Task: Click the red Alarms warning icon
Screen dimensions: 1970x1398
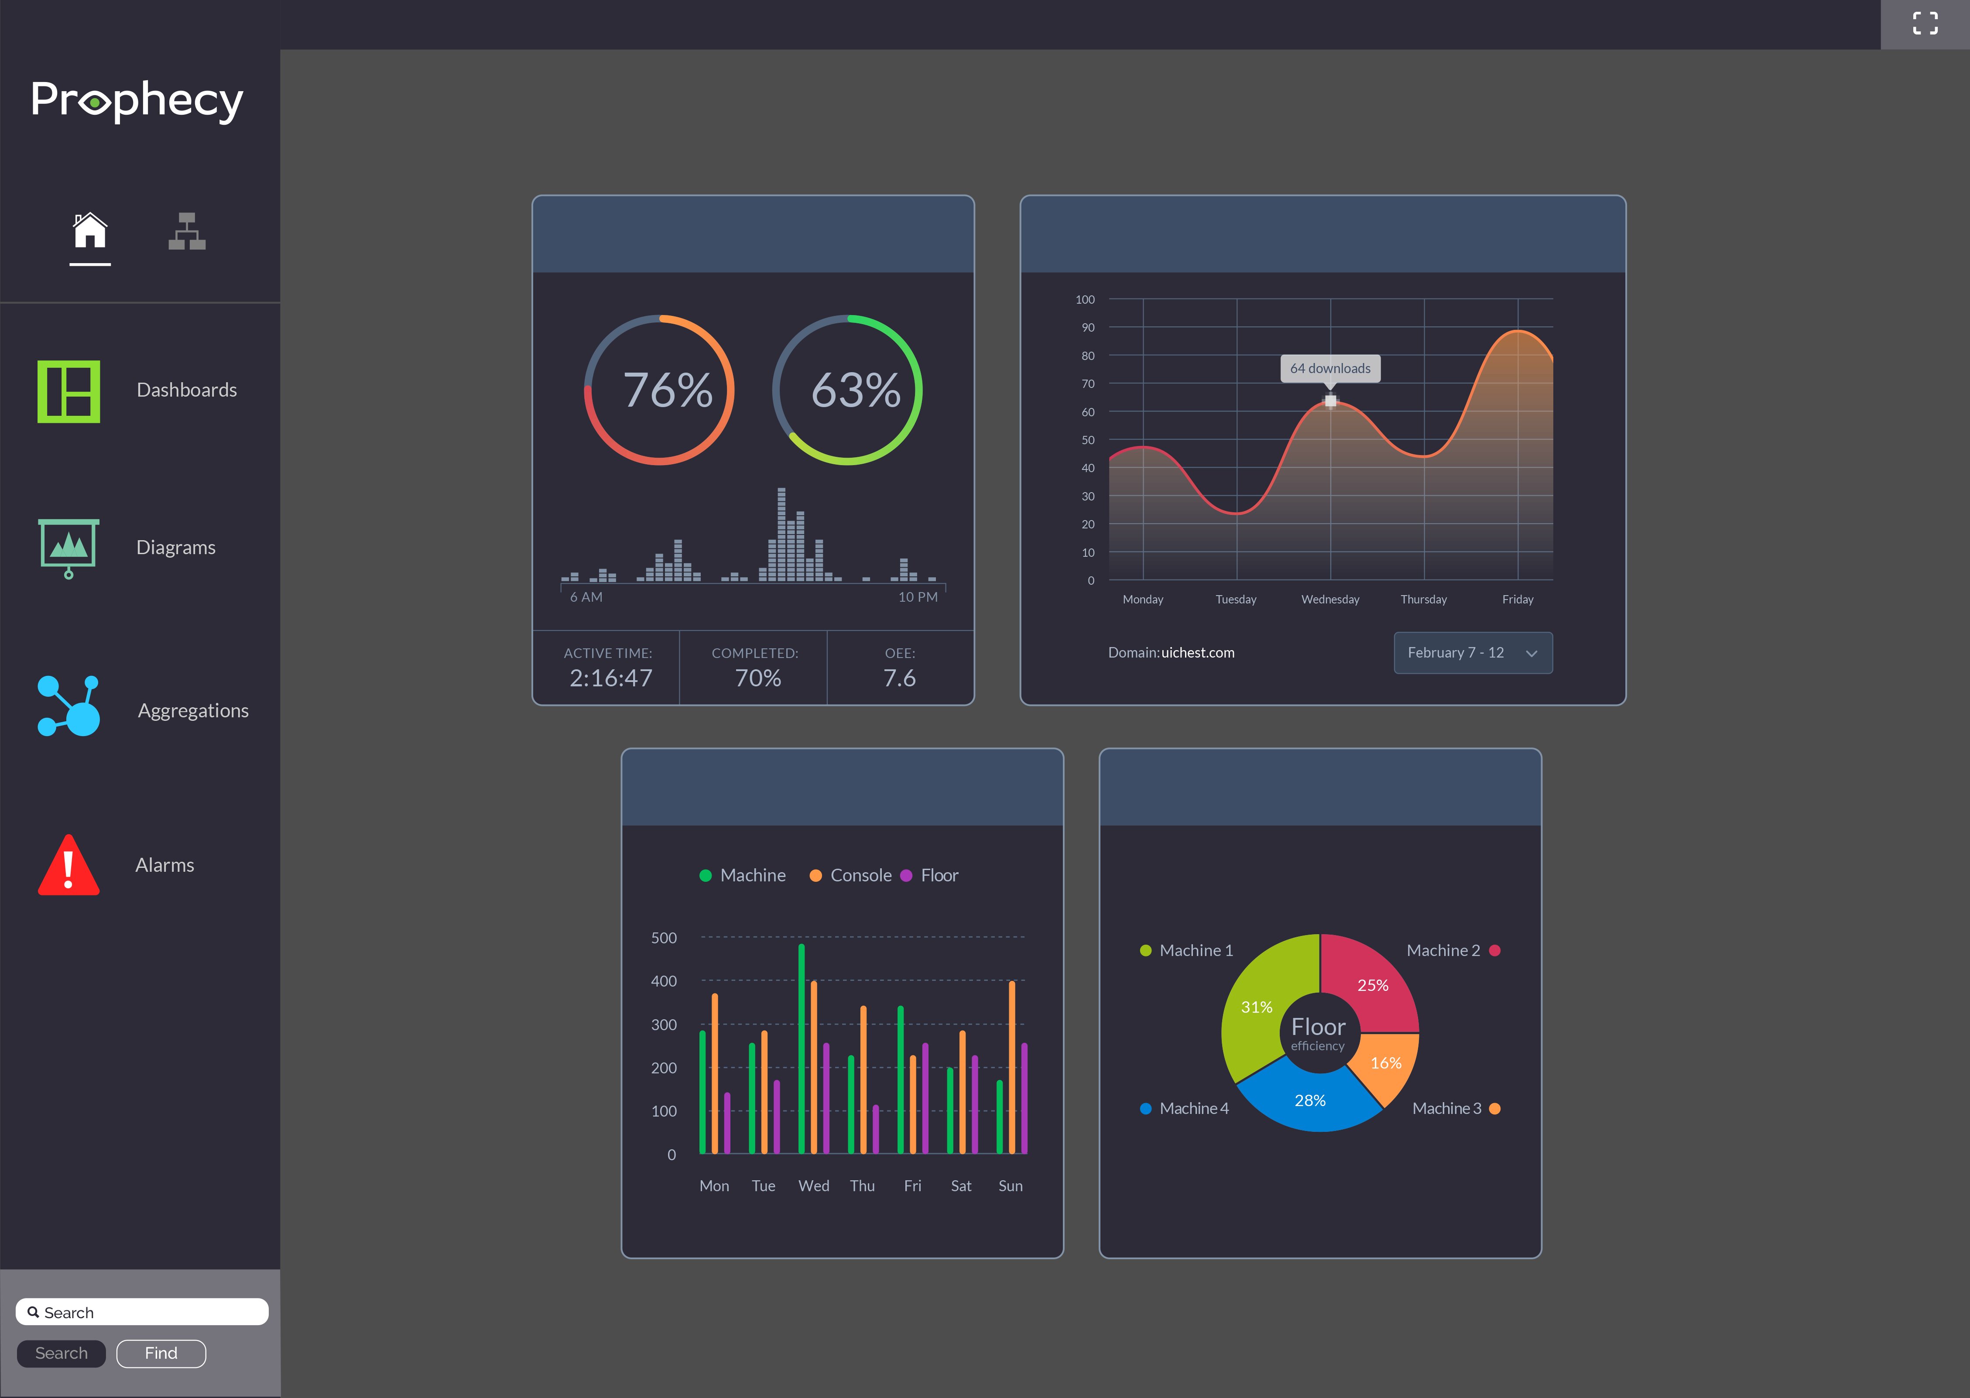Action: coord(69,866)
